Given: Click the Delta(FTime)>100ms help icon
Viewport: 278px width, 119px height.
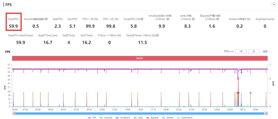Looking at the screenshot, I should click(158, 35).
